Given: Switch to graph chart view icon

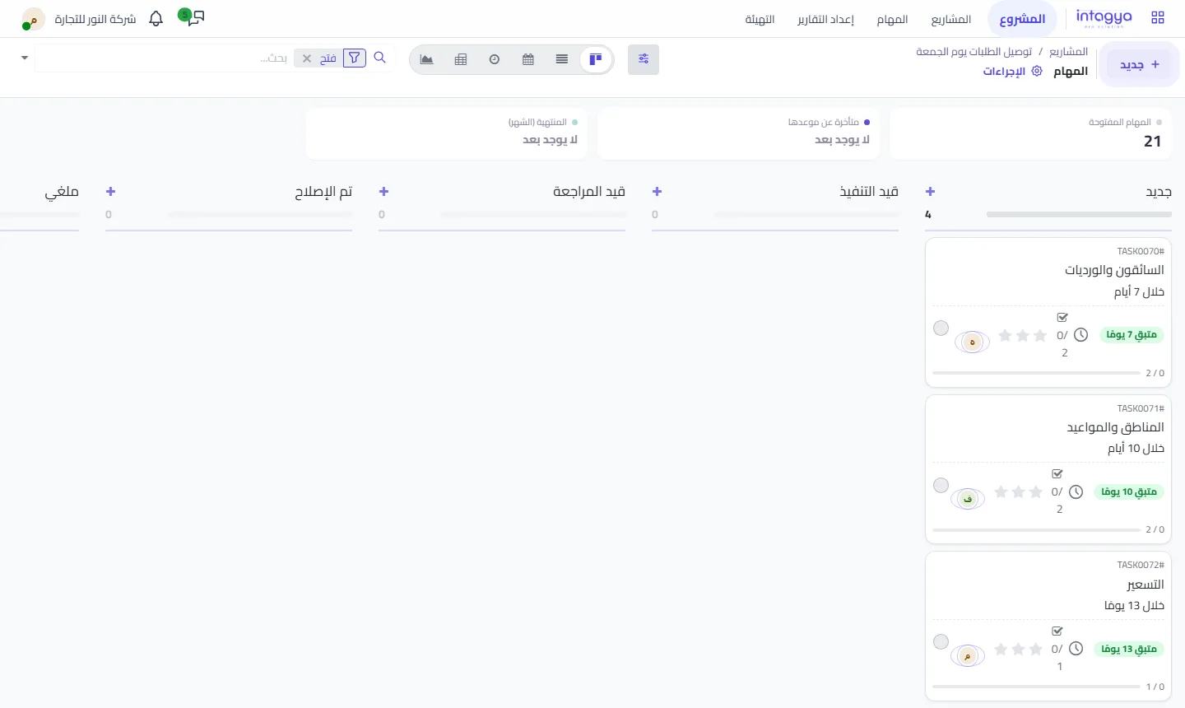Looking at the screenshot, I should (x=427, y=59).
